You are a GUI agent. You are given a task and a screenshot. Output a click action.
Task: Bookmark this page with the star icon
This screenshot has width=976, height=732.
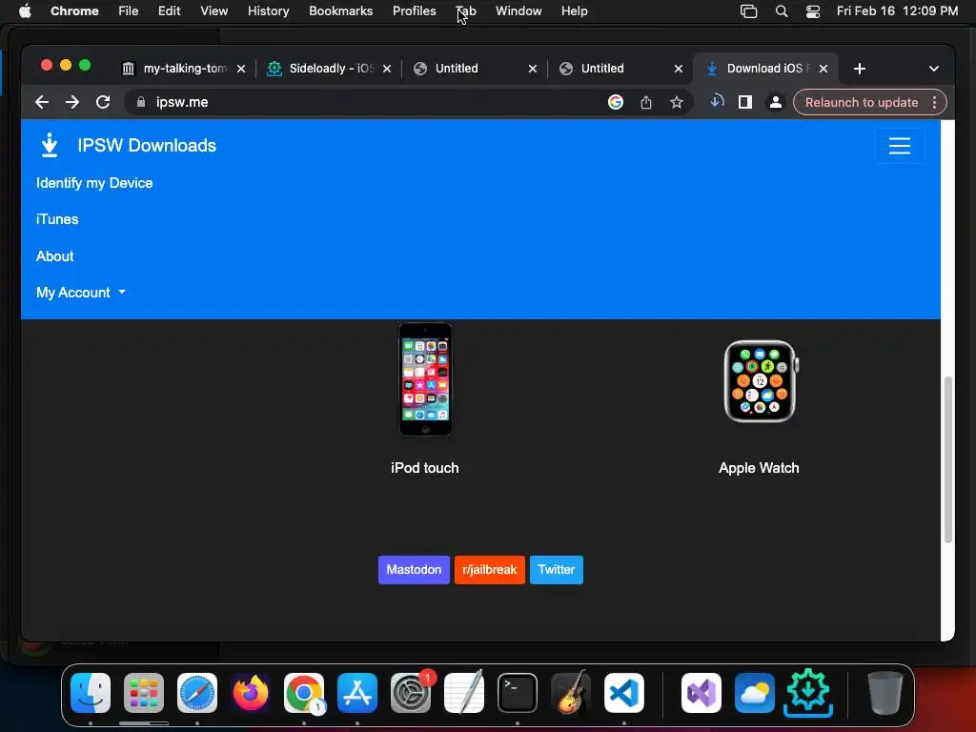[677, 102]
